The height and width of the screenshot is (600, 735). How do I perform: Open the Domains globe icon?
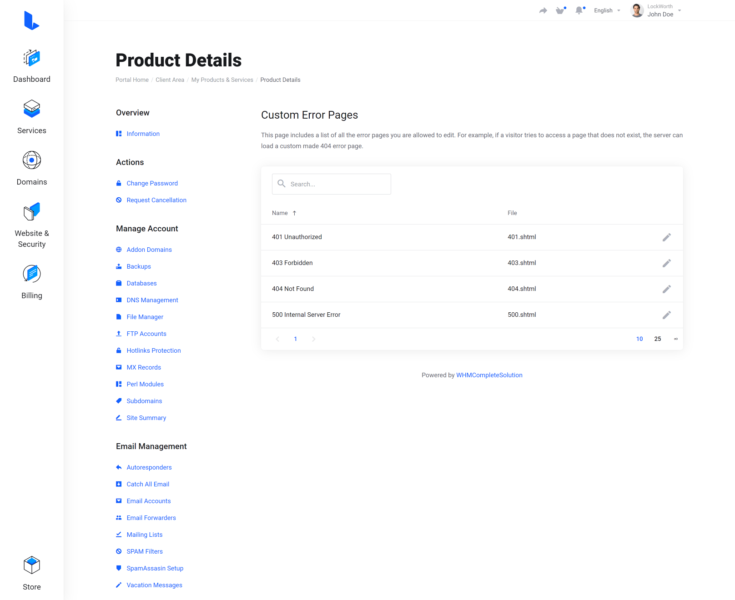(32, 160)
